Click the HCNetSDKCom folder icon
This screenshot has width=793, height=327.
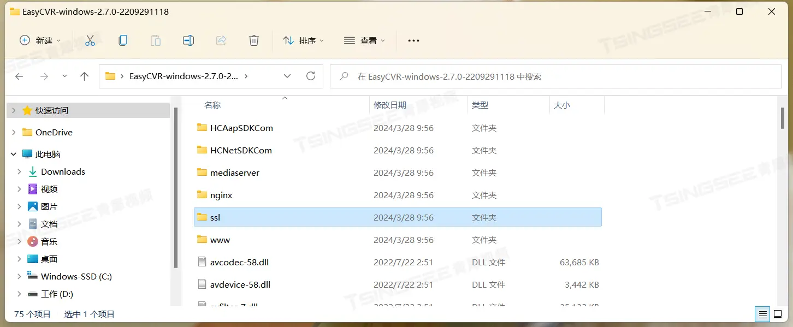pos(202,150)
